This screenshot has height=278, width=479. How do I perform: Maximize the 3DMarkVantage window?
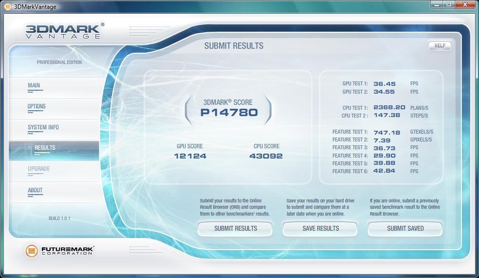point(449,4)
